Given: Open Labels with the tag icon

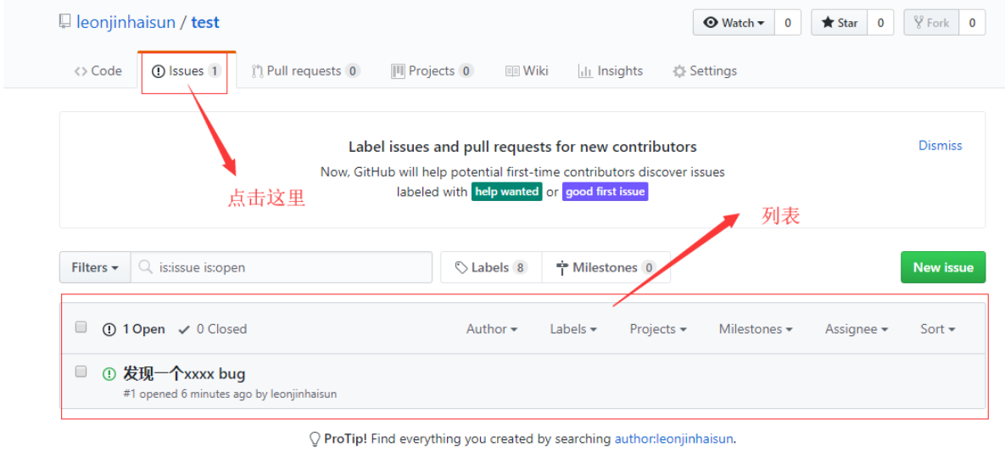Looking at the screenshot, I should tap(461, 268).
